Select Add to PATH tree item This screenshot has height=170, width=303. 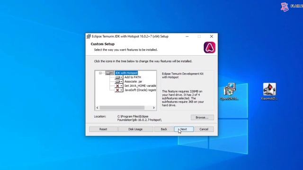pyautogui.click(x=133, y=77)
